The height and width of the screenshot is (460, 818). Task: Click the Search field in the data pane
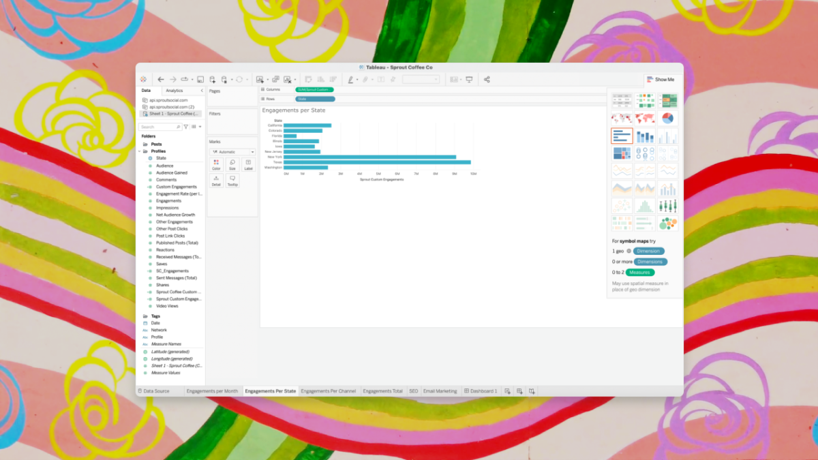(160, 127)
